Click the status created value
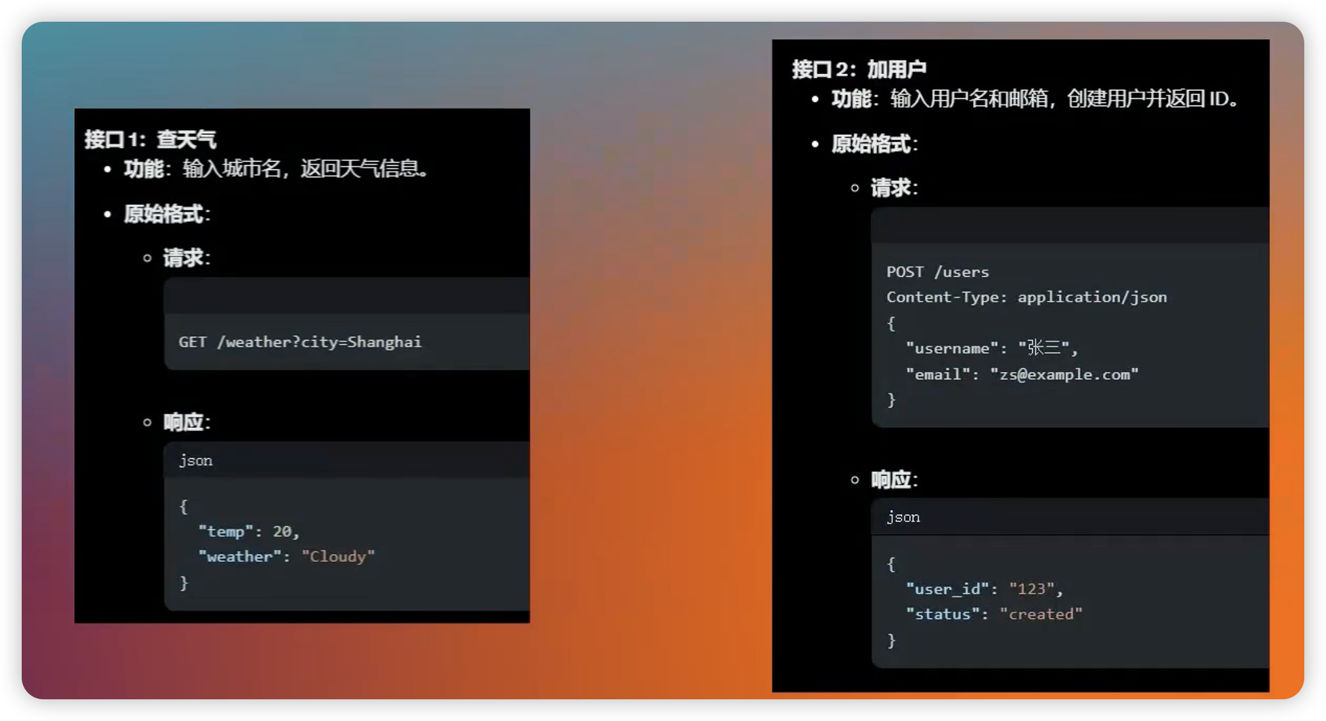The image size is (1326, 721). pos(1041,614)
